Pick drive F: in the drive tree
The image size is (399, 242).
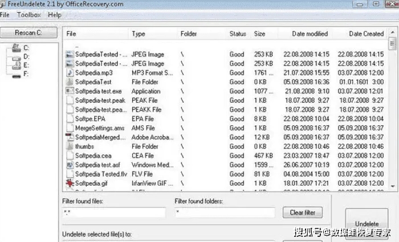[x=26, y=73]
